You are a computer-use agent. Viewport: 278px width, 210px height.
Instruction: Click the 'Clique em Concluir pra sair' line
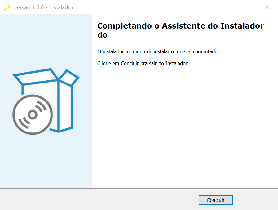point(143,63)
